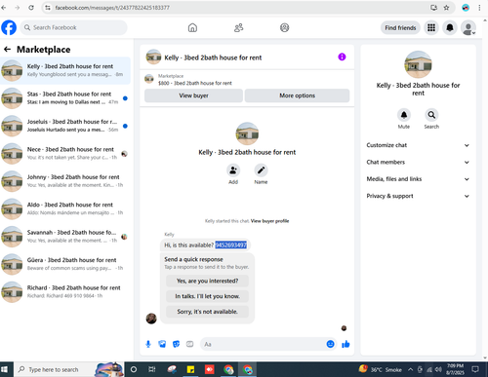Open the Notifications bell icon
Screen dimensions: 488x377
pos(450,27)
